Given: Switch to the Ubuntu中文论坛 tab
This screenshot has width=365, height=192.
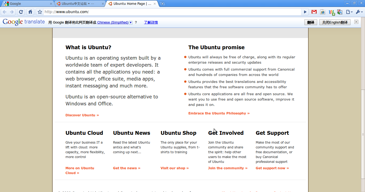Looking at the screenshot, I should click(x=80, y=4).
